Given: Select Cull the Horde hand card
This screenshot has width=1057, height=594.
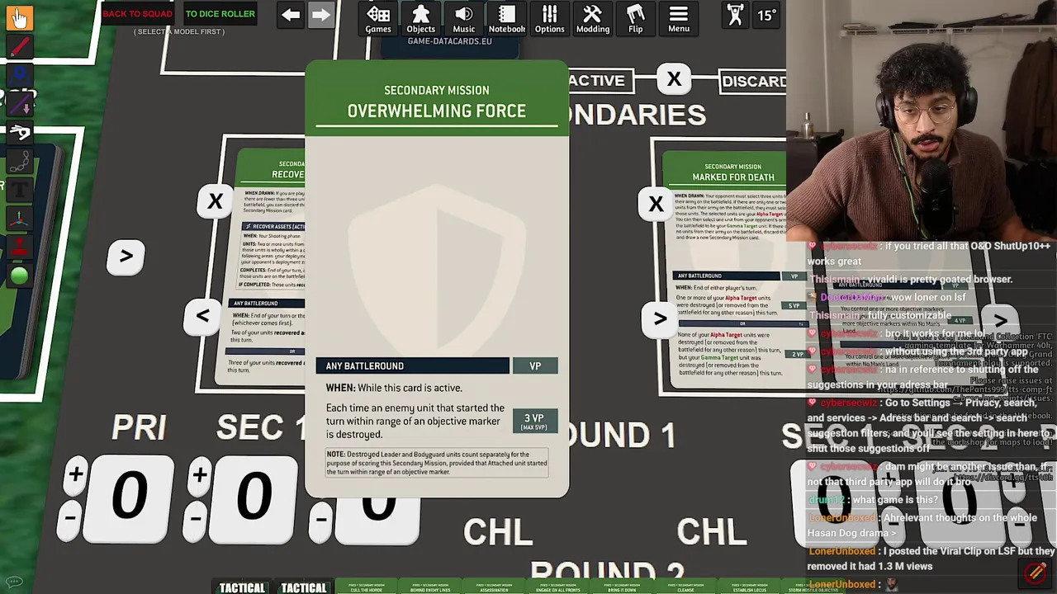Looking at the screenshot, I should tap(367, 588).
